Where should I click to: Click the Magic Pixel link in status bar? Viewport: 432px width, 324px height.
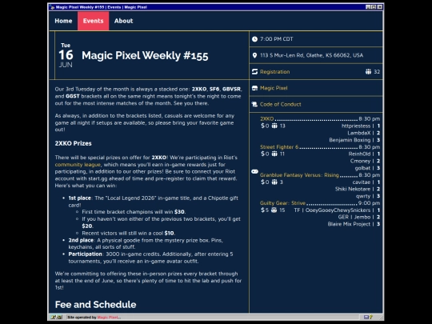(x=109, y=317)
